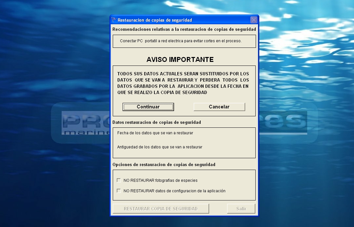Click the AVISO IMPORTANTE heading
This screenshot has width=354, height=227.
point(180,60)
